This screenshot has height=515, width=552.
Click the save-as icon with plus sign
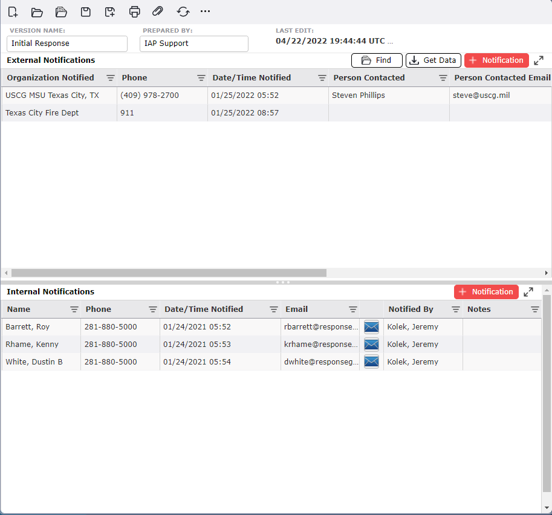(109, 11)
